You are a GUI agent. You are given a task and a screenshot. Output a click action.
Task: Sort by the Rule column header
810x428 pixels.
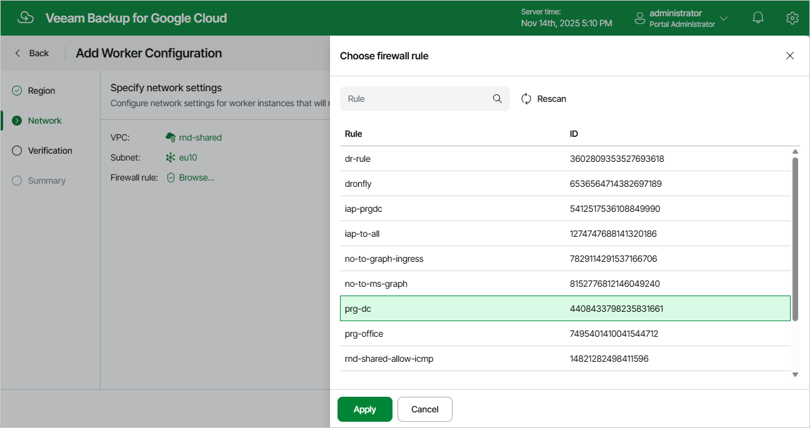[x=354, y=134]
